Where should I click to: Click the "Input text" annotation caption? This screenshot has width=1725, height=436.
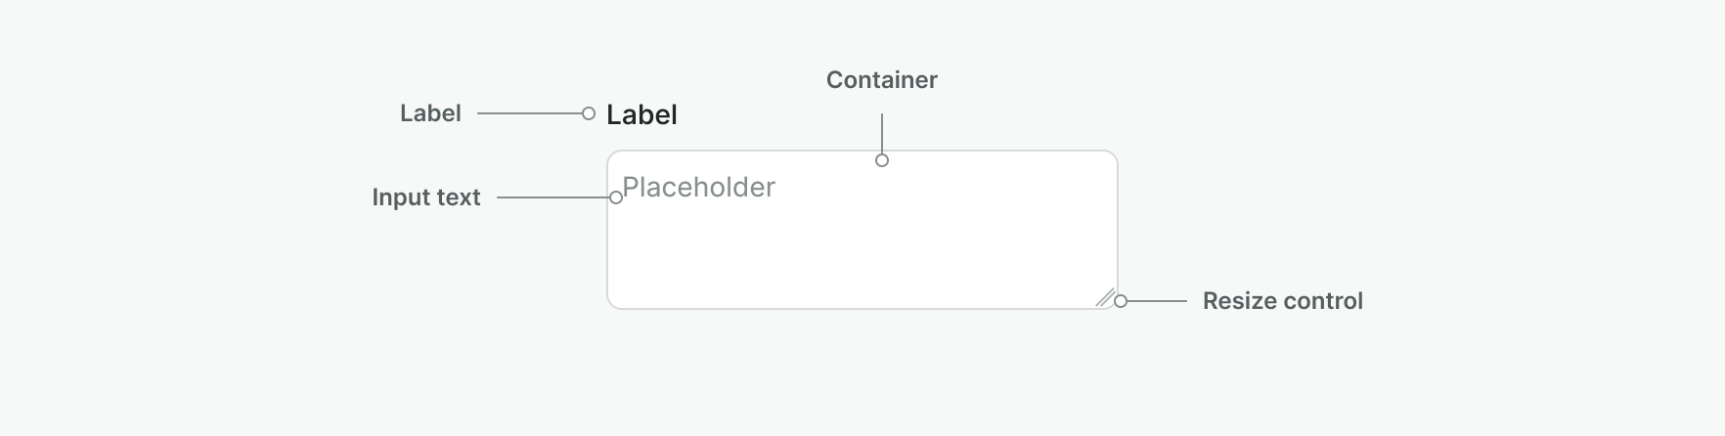pyautogui.click(x=426, y=197)
